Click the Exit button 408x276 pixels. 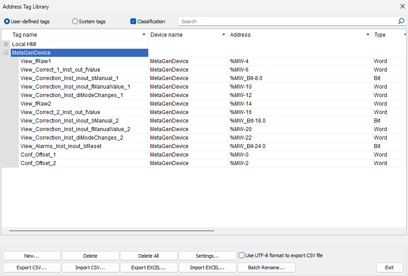390,268
